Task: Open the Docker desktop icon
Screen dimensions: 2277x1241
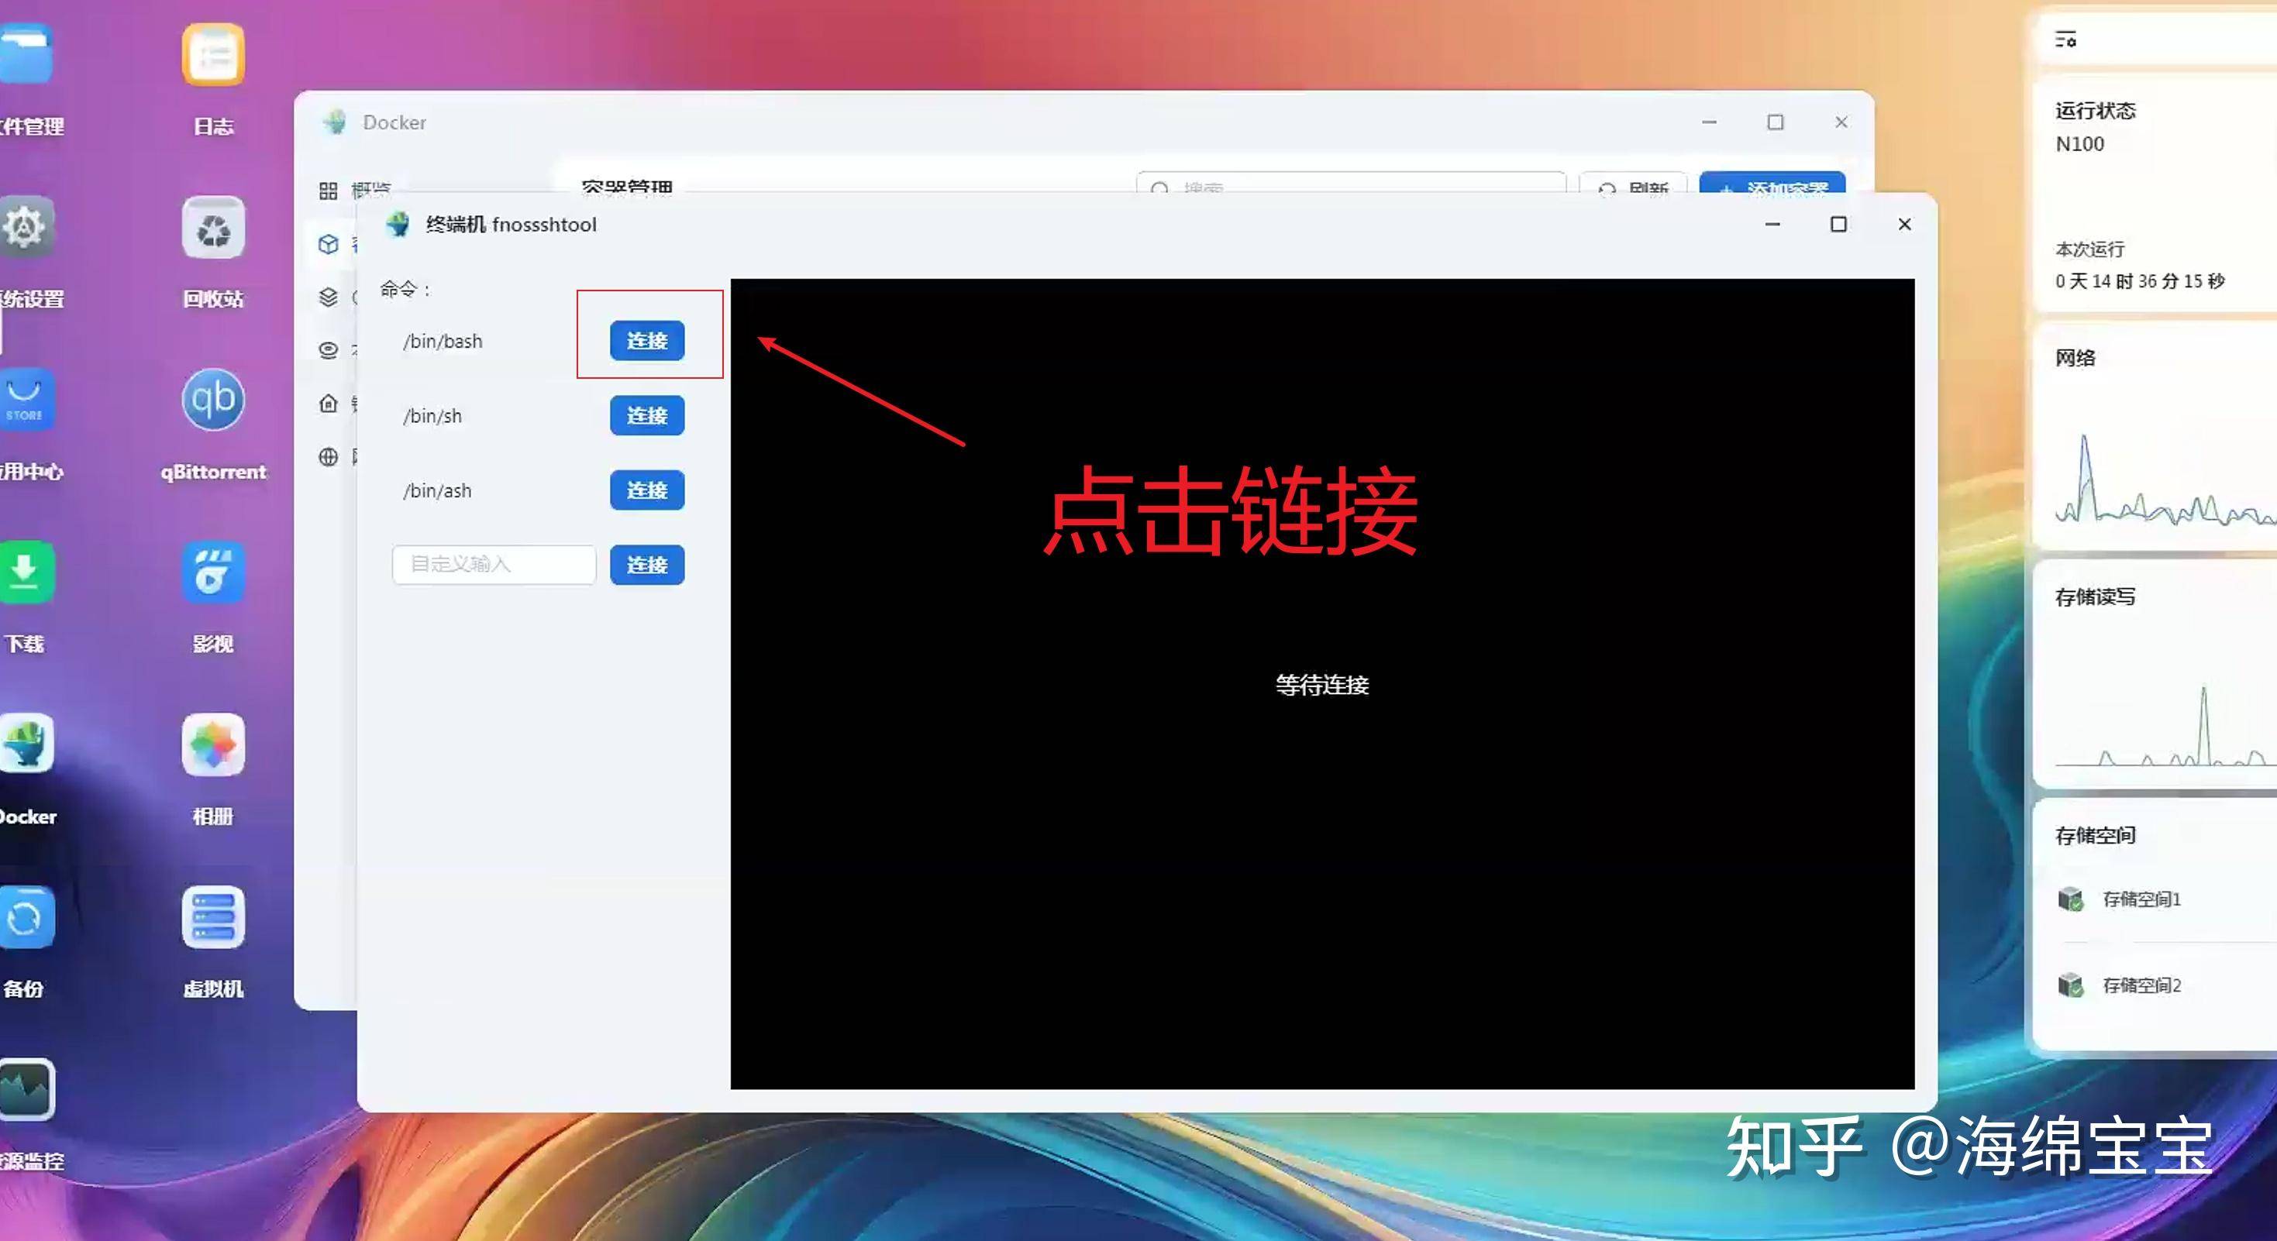Action: tap(26, 744)
